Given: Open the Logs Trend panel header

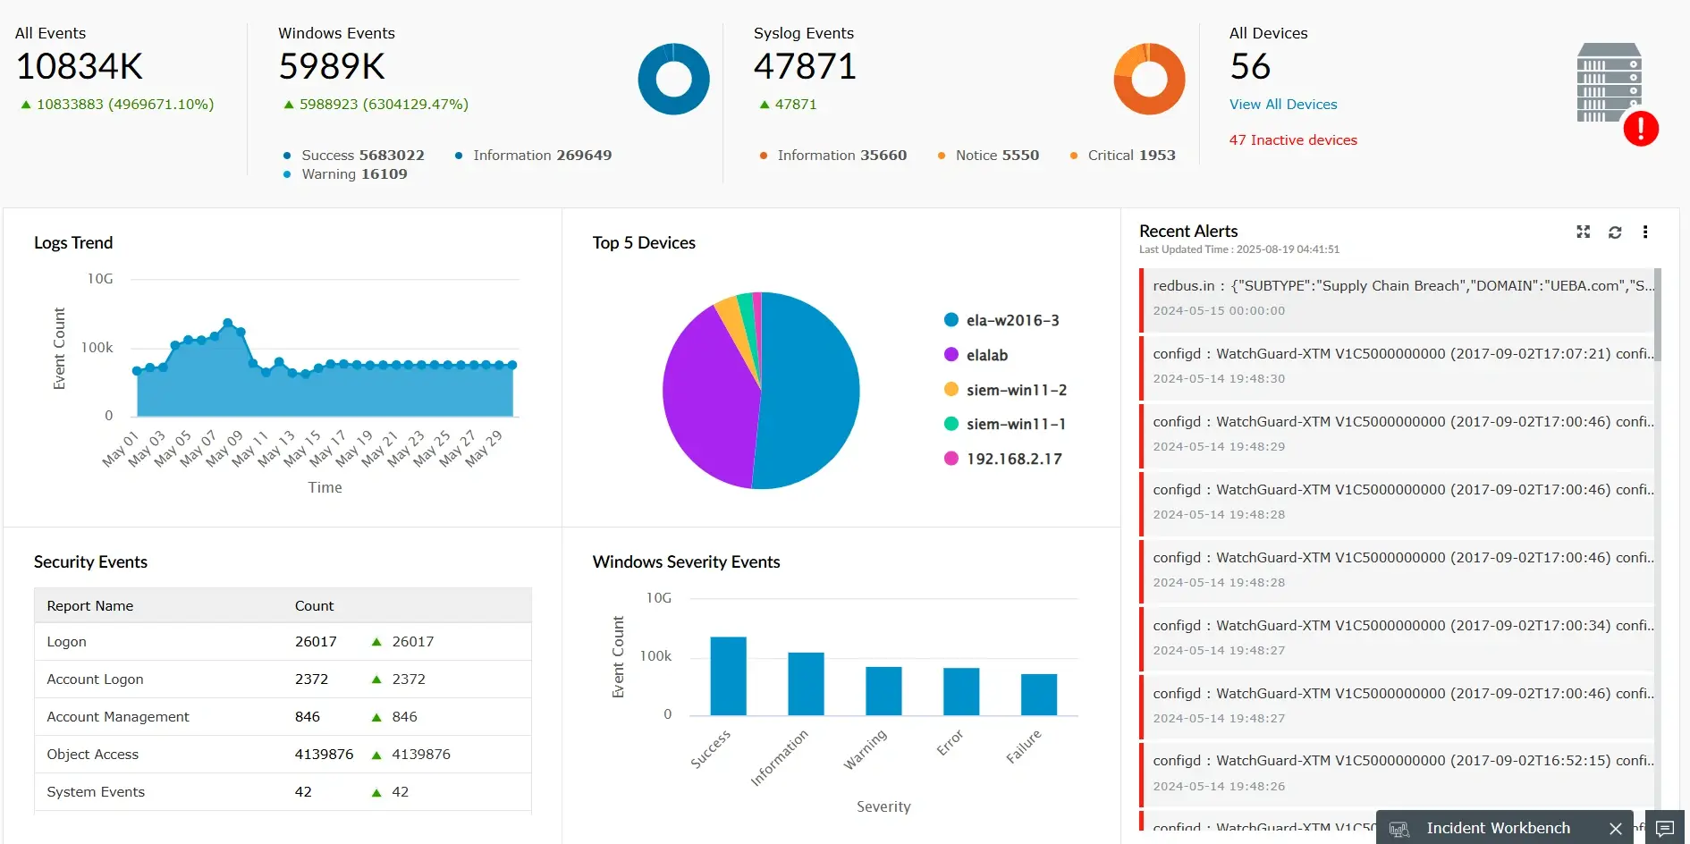Looking at the screenshot, I should (73, 242).
